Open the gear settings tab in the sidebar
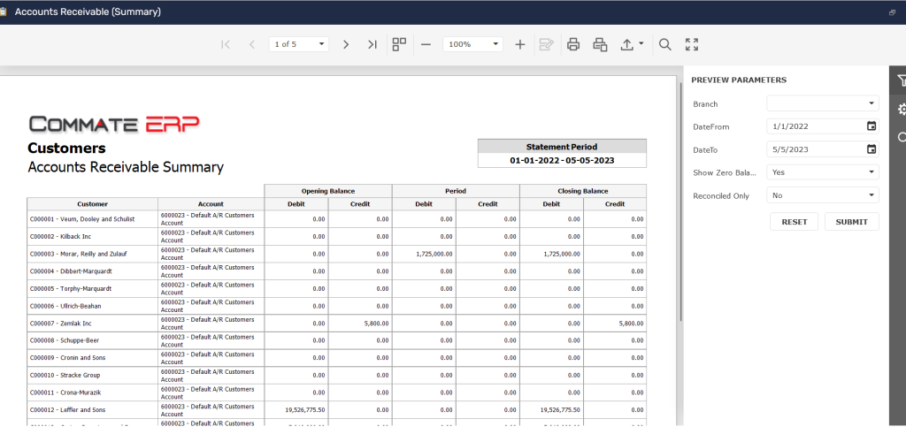The image size is (906, 442). (x=900, y=109)
